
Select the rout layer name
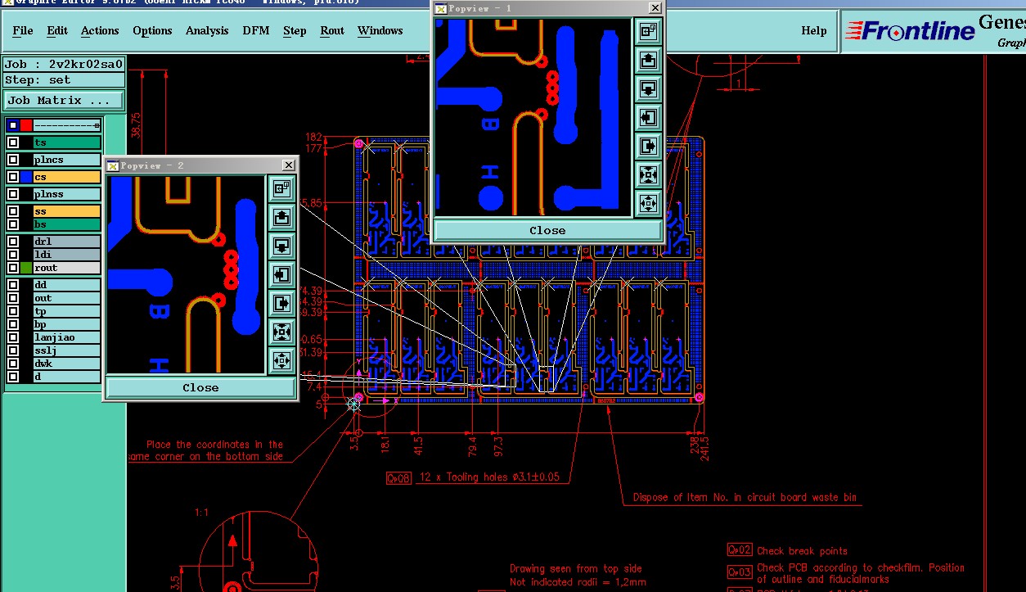tap(67, 268)
